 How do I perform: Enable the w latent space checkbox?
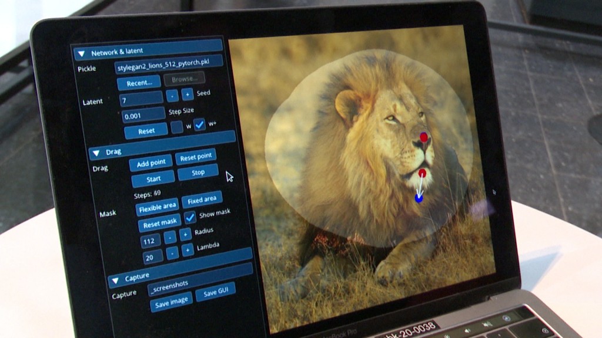[176, 127]
